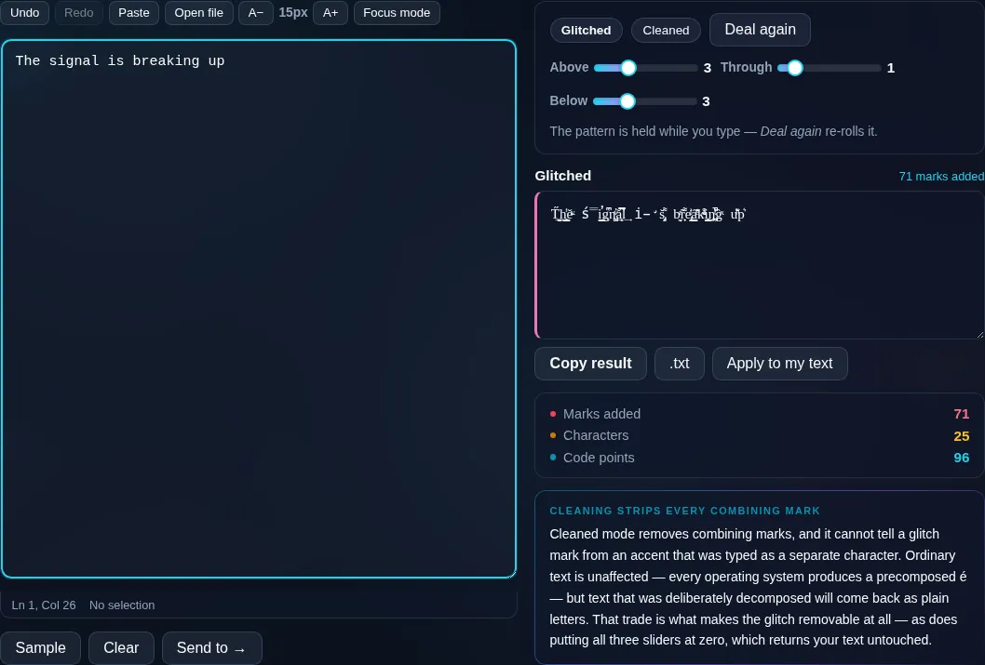Click the Characters stat row
Image resolution: width=985 pixels, height=665 pixels.
(760, 435)
